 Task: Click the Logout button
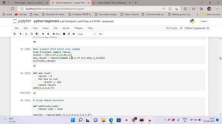coord(204,21)
